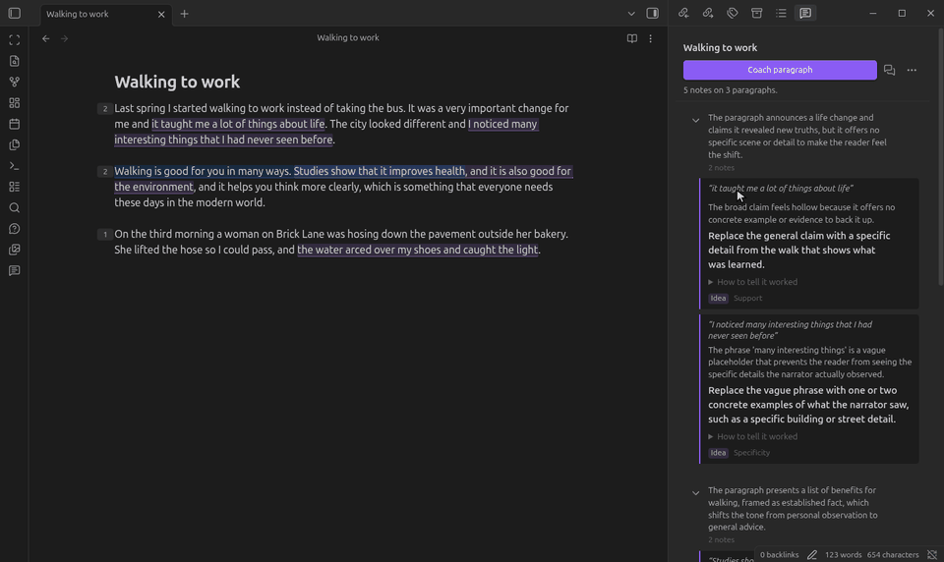
Task: Open quick switcher file-search ribbon icon
Action: (15, 61)
